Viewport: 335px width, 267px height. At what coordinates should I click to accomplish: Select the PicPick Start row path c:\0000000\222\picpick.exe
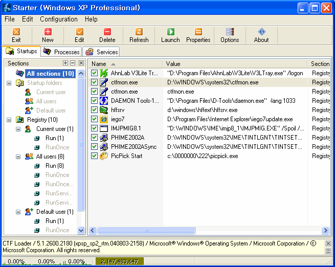[203, 156]
